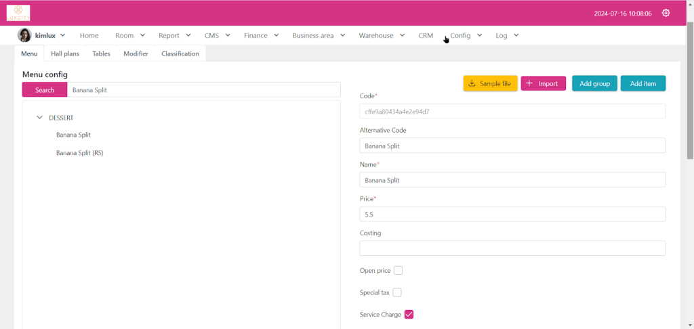Select Banana Split (RS) in the tree

79,153
